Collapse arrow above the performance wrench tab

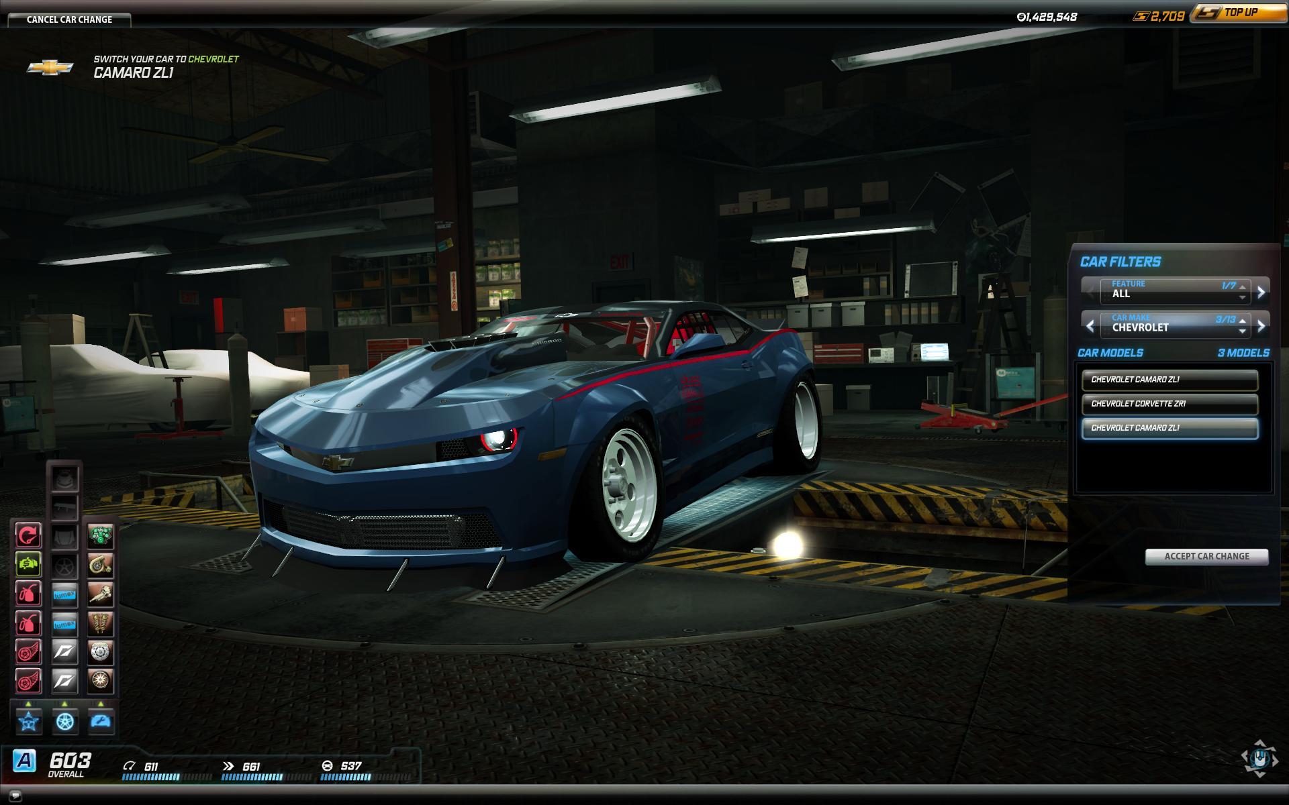[x=101, y=704]
